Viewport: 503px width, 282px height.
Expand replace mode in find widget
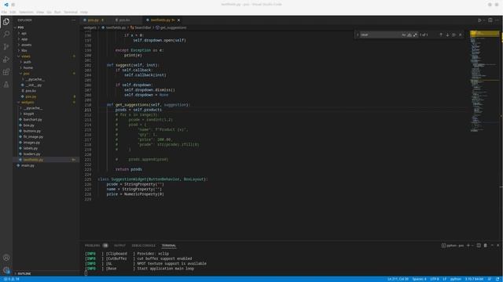click(358, 34)
